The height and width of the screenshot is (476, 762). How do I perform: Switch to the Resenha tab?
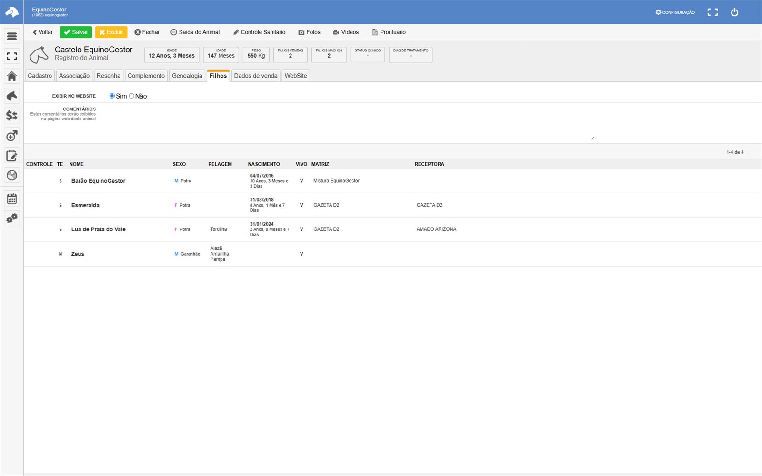coord(109,76)
